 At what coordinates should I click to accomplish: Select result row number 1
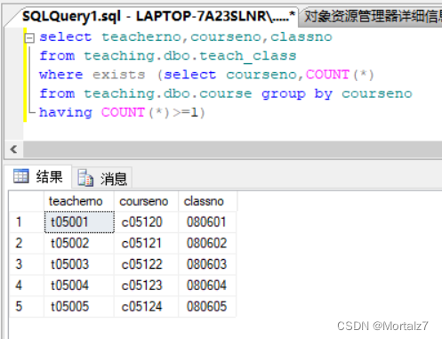27,222
